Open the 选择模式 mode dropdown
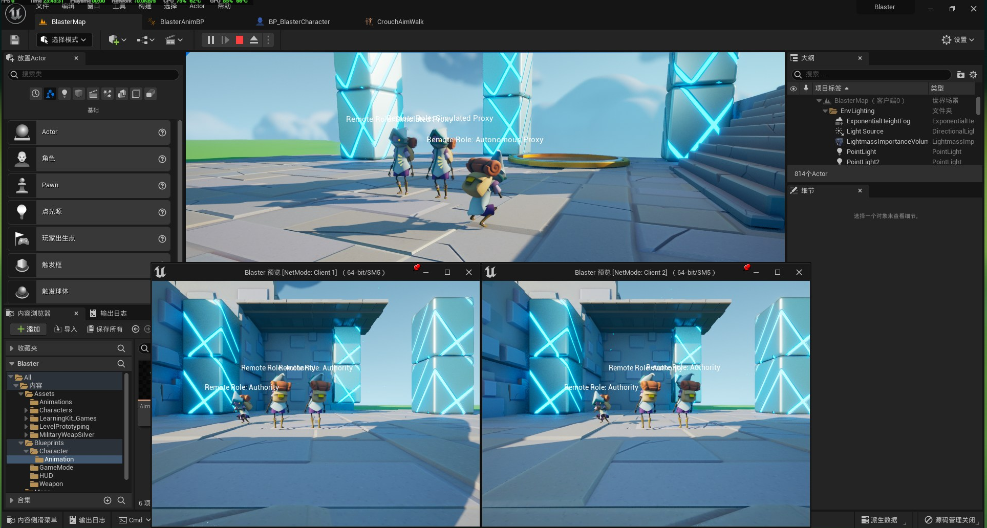This screenshot has width=987, height=528. (x=63, y=40)
